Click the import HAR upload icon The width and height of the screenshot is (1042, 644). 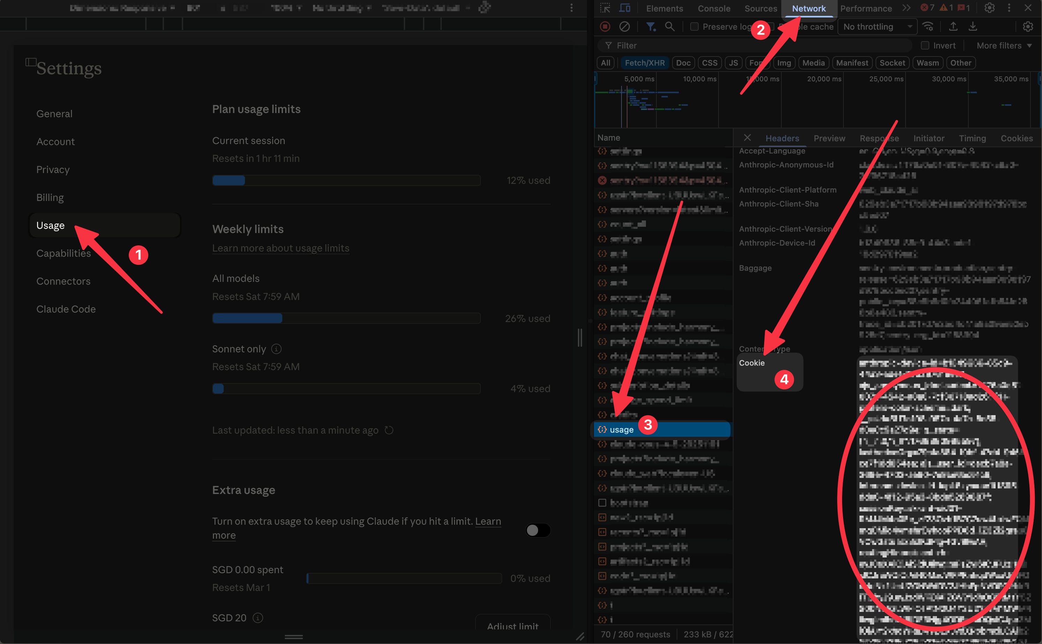point(953,27)
